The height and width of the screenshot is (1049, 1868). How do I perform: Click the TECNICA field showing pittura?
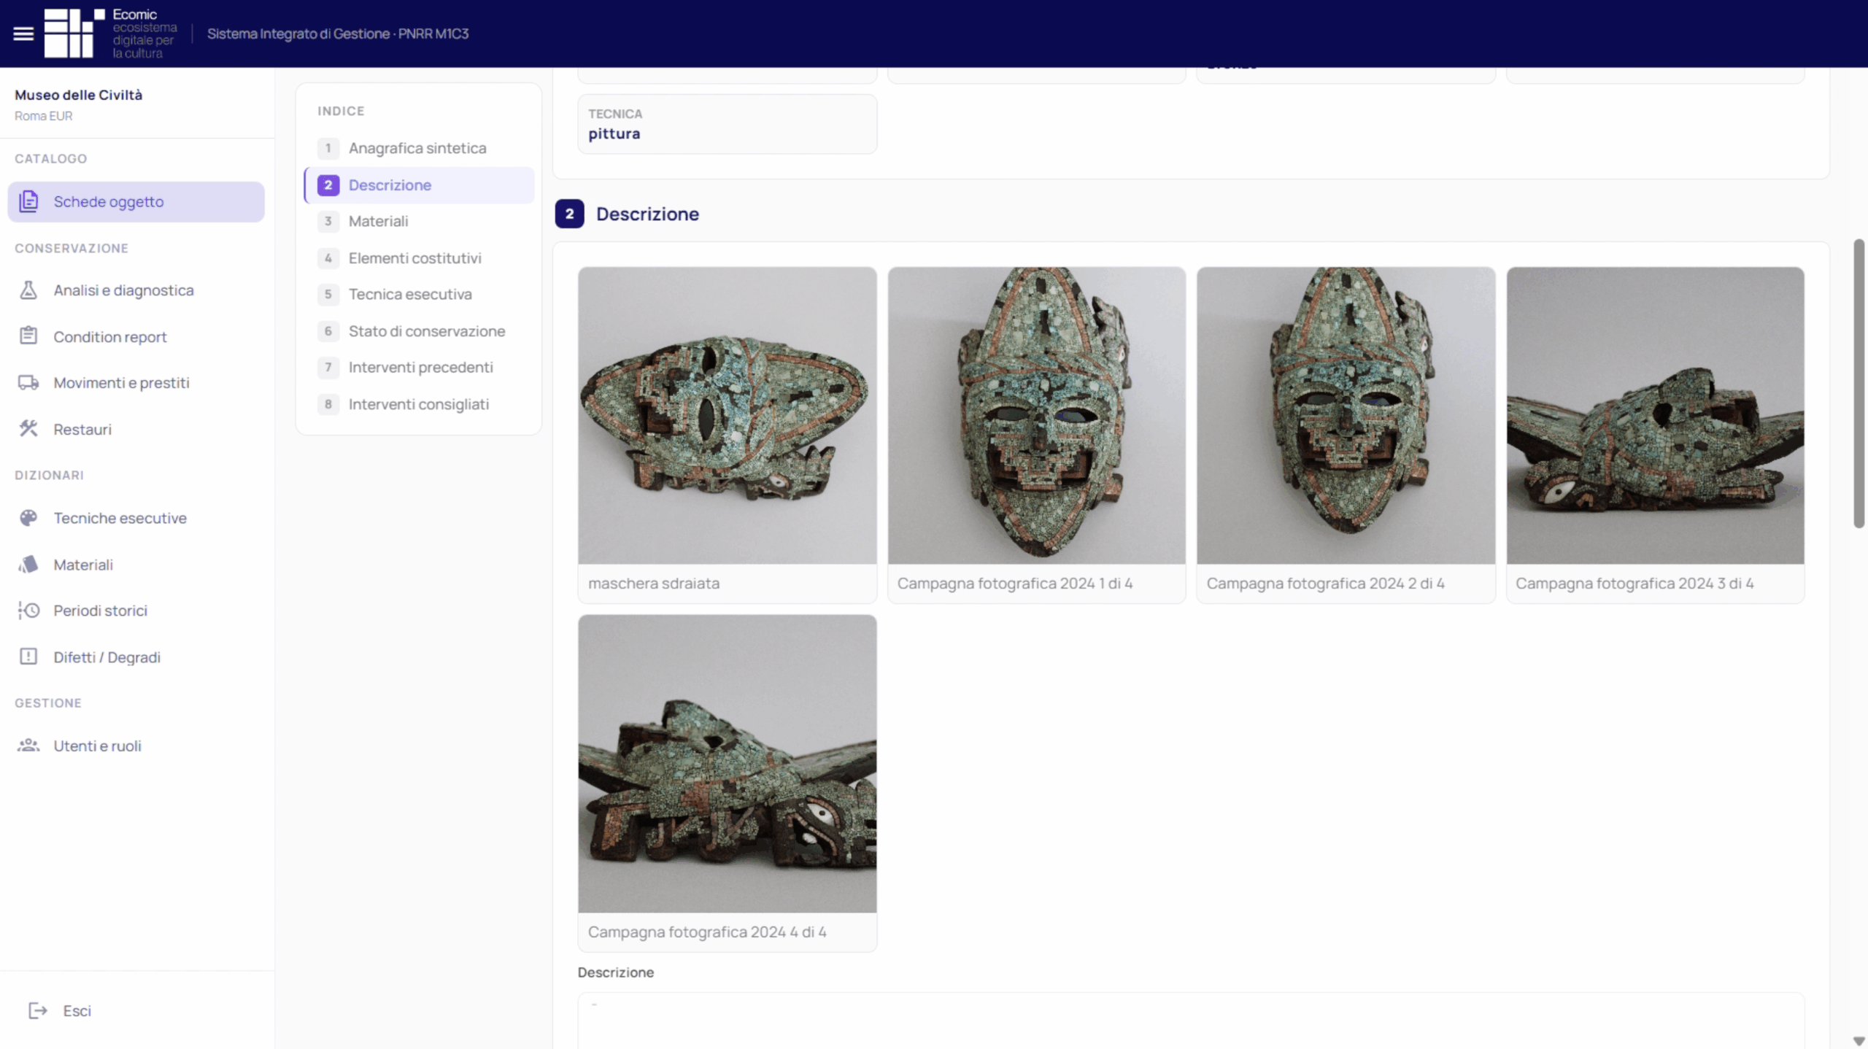[727, 124]
